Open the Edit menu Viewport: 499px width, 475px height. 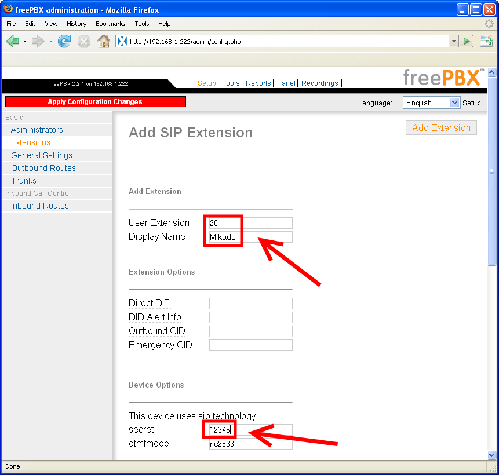30,24
